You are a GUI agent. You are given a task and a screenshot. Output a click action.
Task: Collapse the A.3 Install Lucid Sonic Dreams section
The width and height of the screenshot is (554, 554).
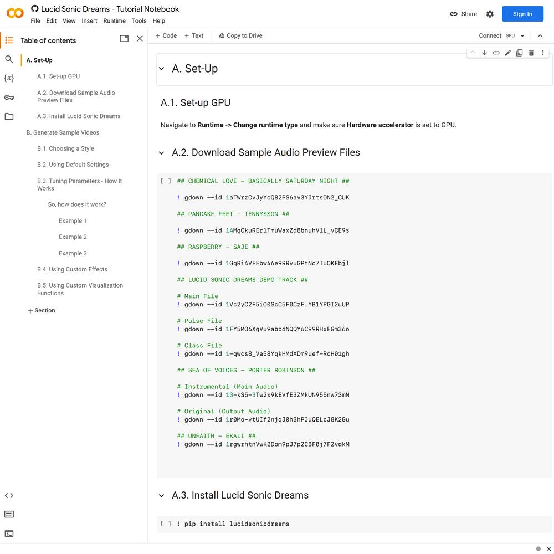coord(161,496)
